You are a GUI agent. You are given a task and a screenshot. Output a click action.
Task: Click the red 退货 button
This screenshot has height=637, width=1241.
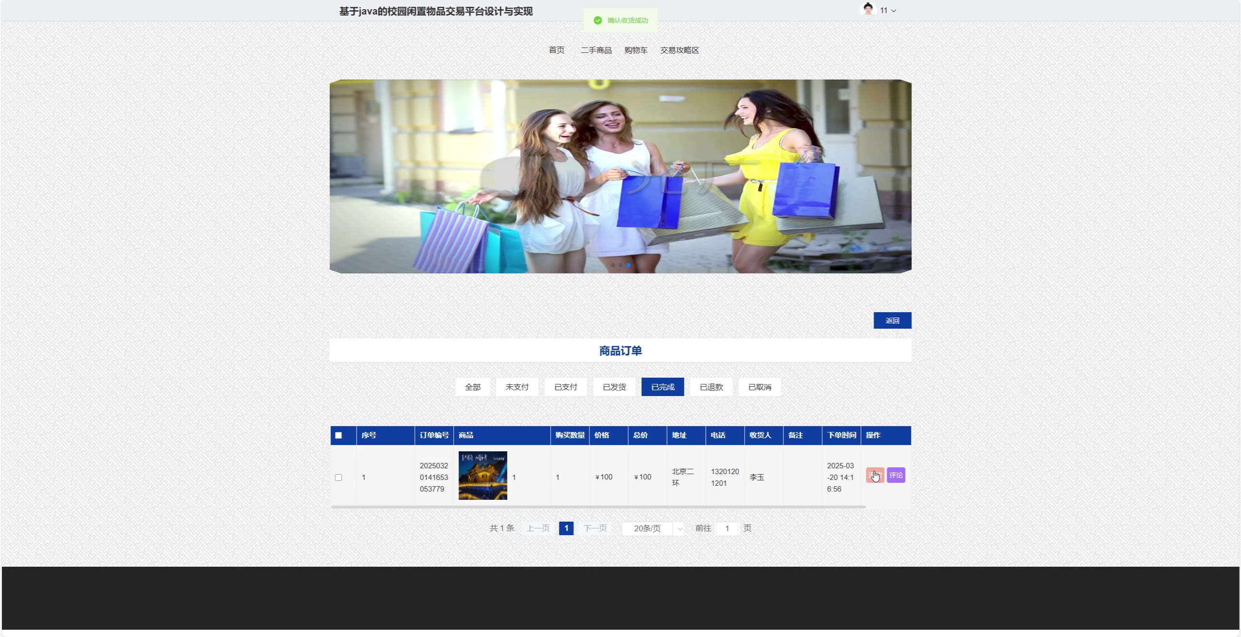click(x=875, y=475)
